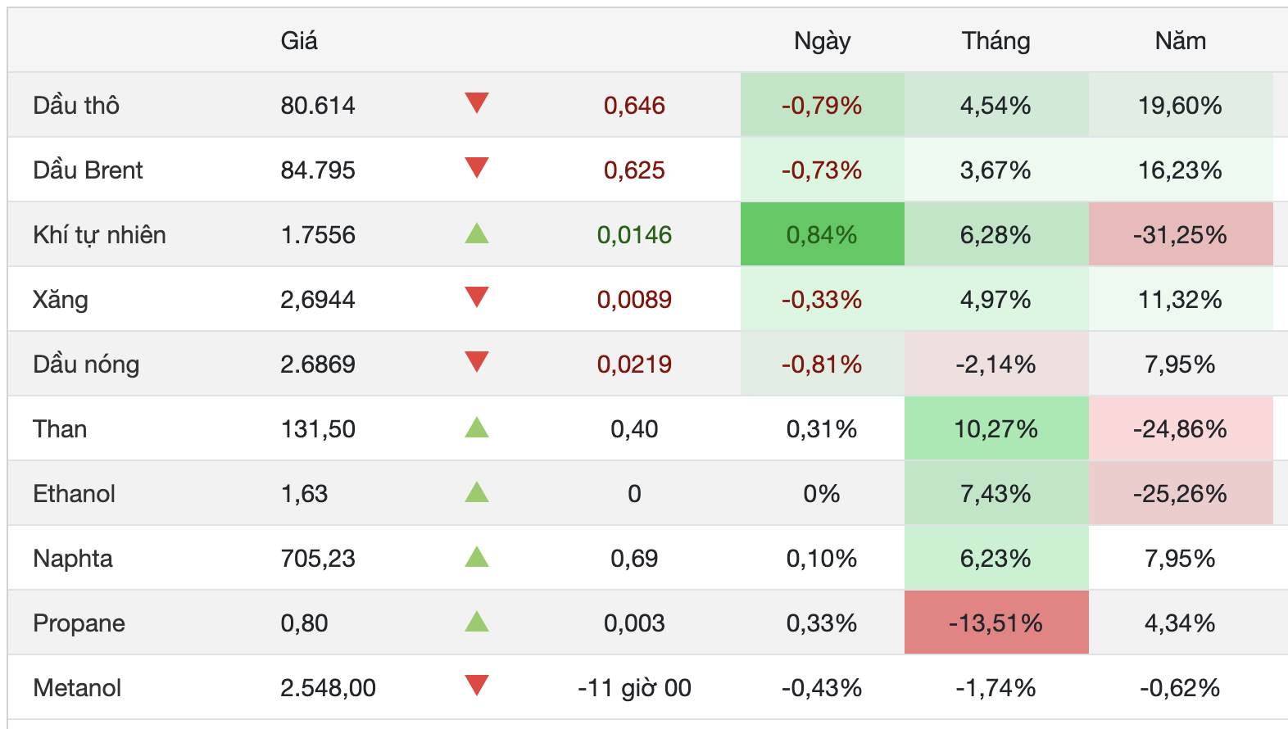Click the monthly change cell 7,43%
Viewport: 1288px width, 729px height.
[x=996, y=494]
